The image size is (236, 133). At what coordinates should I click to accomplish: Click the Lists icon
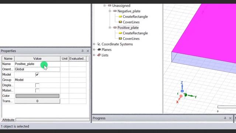99,55
